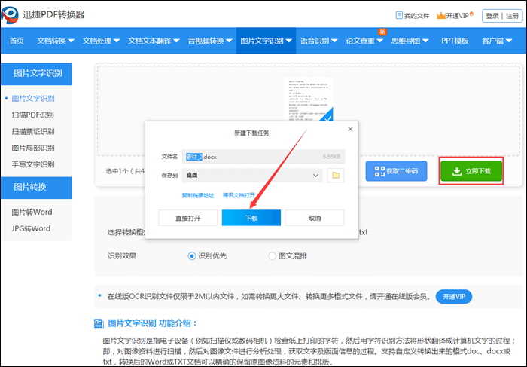Select 图文混排 radio option
The height and width of the screenshot is (367, 527).
pos(272,256)
